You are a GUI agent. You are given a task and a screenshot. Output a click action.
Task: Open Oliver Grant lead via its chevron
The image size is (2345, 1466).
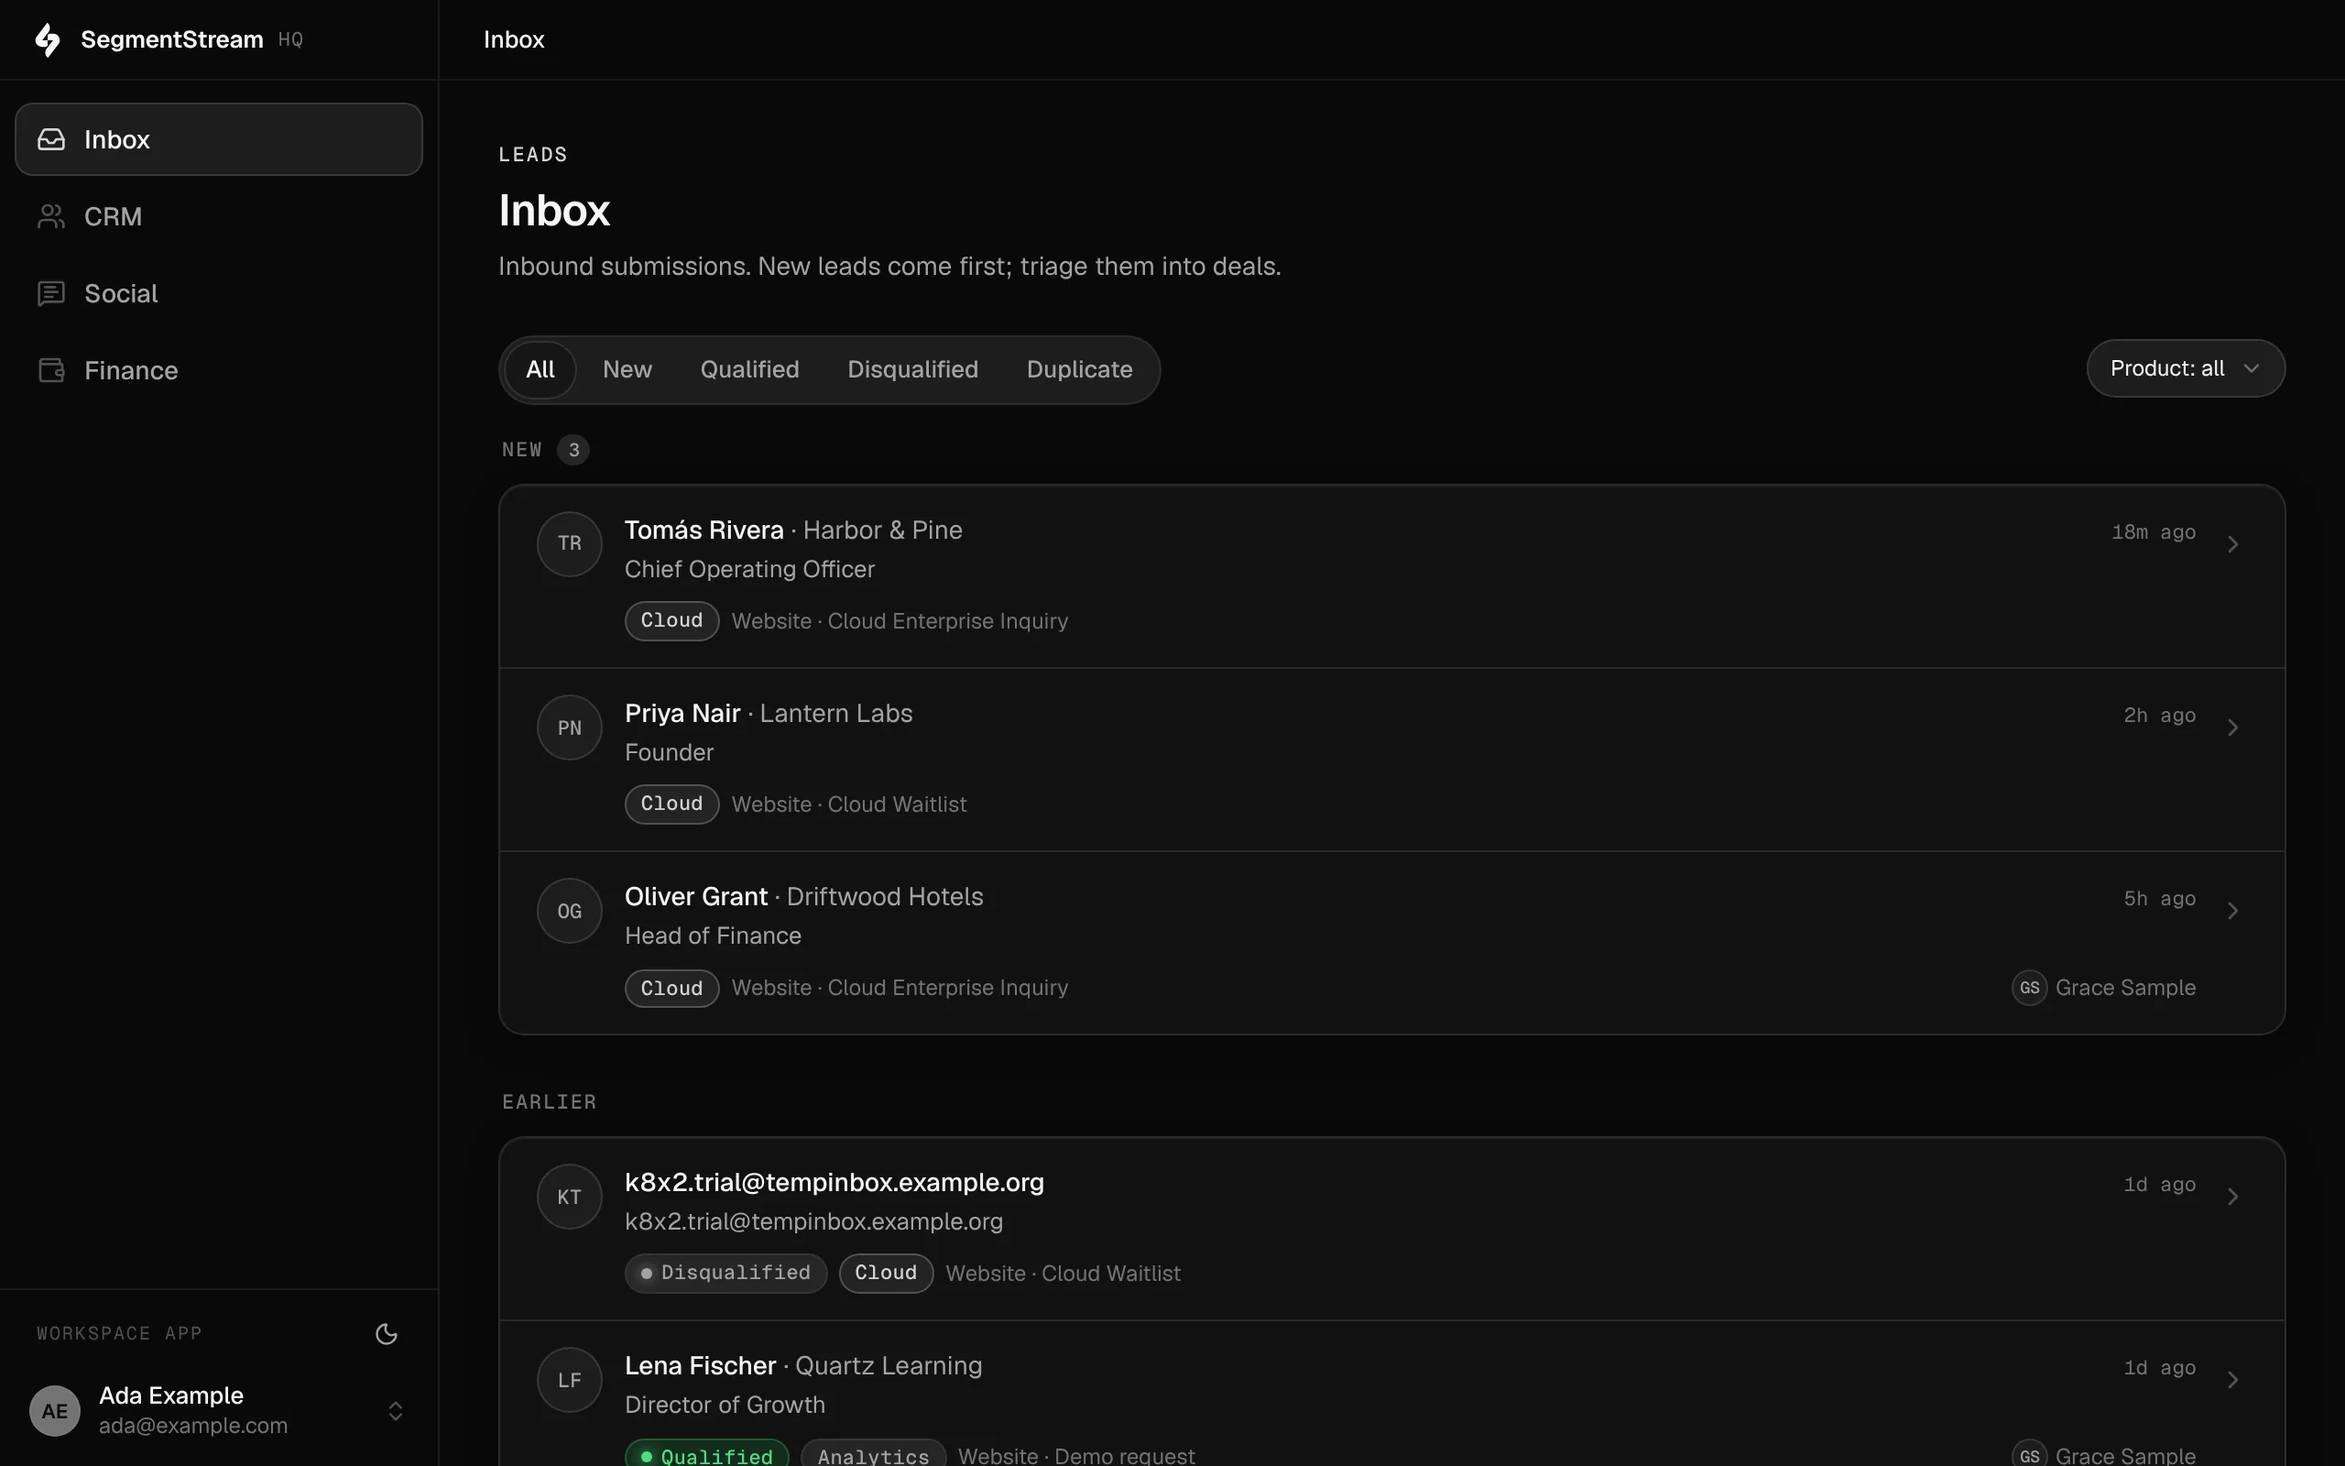pyautogui.click(x=2232, y=911)
